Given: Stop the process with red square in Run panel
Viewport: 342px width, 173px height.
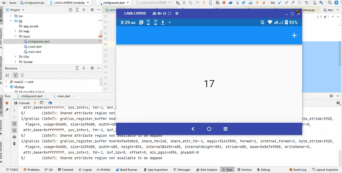Looking at the screenshot, I should (7, 103).
